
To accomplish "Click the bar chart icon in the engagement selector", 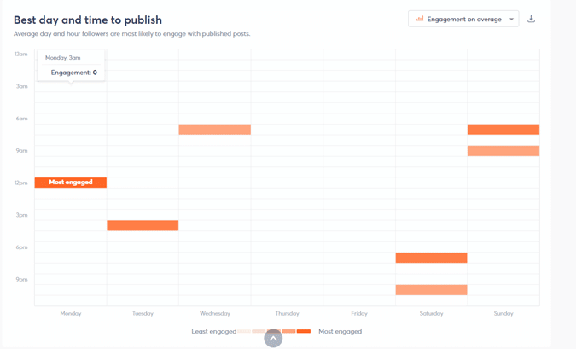I will click(420, 19).
